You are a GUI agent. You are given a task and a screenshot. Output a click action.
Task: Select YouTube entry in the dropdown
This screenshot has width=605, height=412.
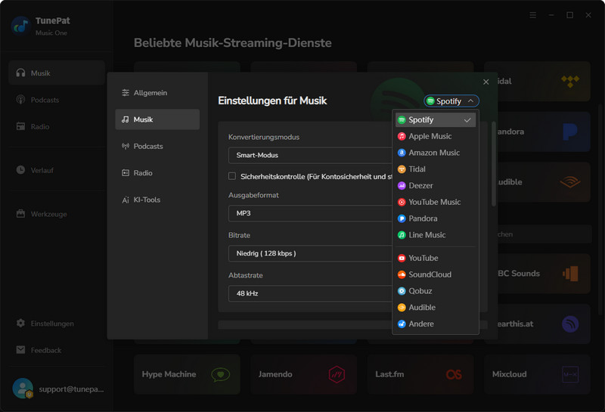[436, 258]
